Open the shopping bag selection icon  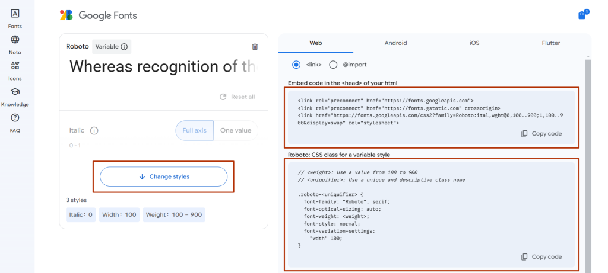click(x=583, y=15)
